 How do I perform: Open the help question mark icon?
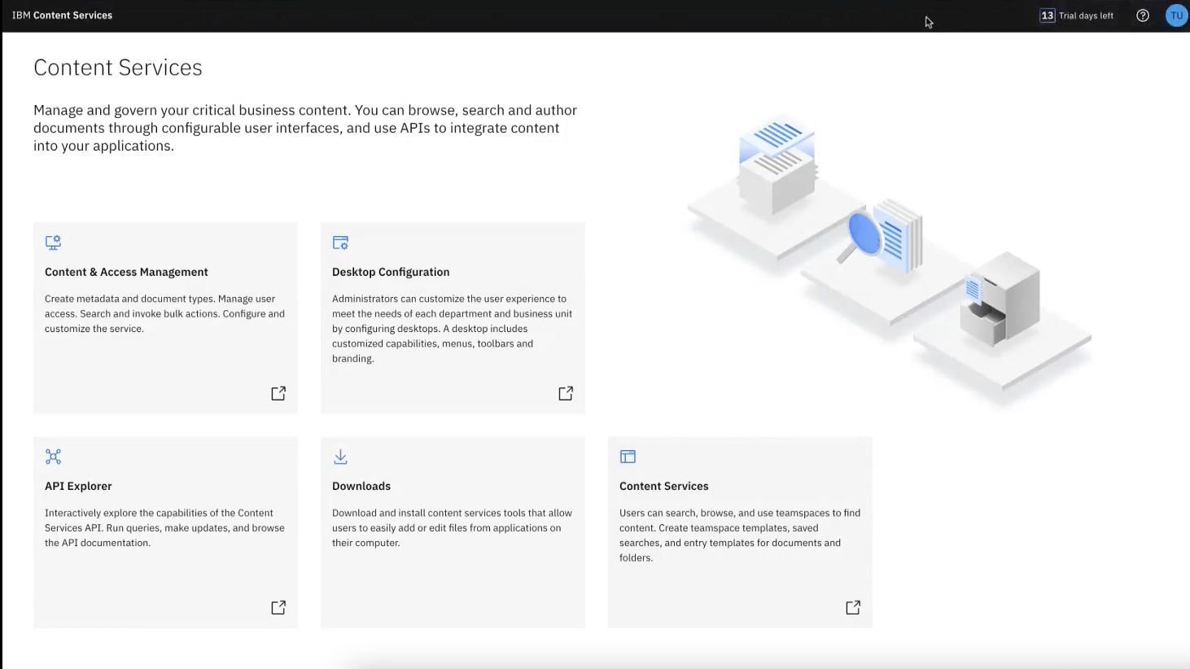pos(1143,15)
